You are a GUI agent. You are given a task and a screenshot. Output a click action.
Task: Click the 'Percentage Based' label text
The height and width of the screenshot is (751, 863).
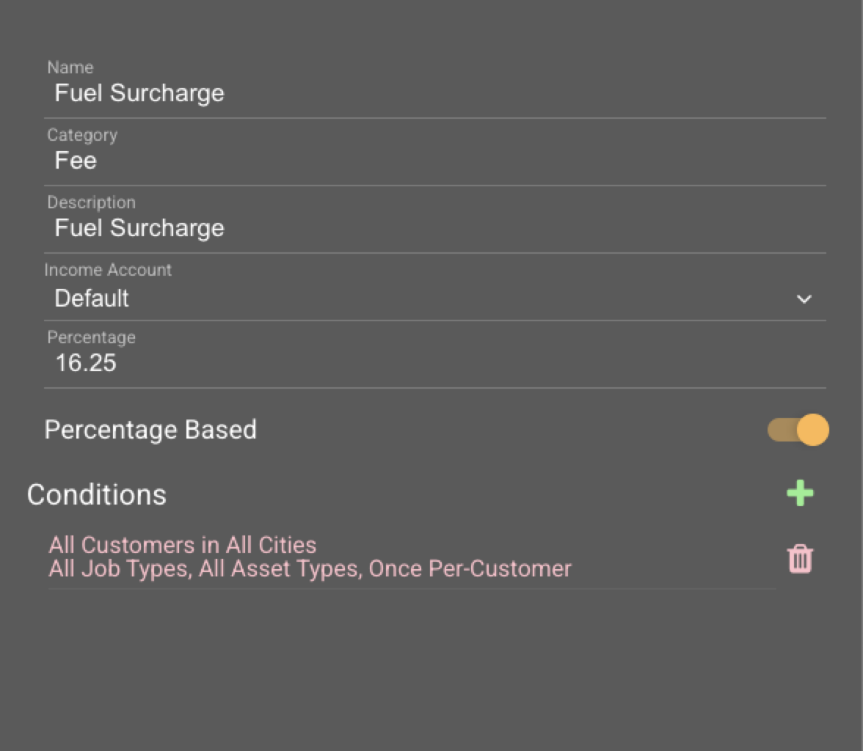150,430
